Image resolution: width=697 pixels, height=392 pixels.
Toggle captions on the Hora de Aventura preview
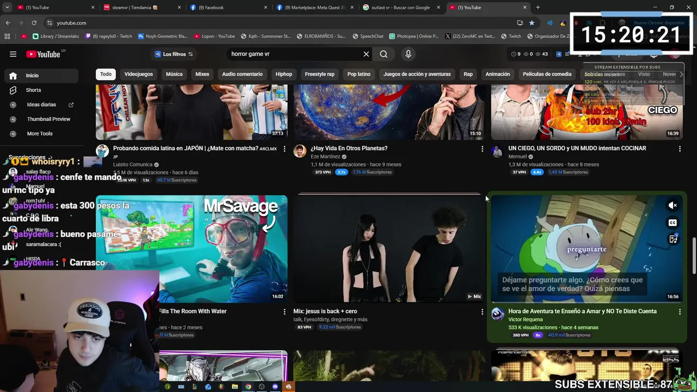[x=673, y=223]
